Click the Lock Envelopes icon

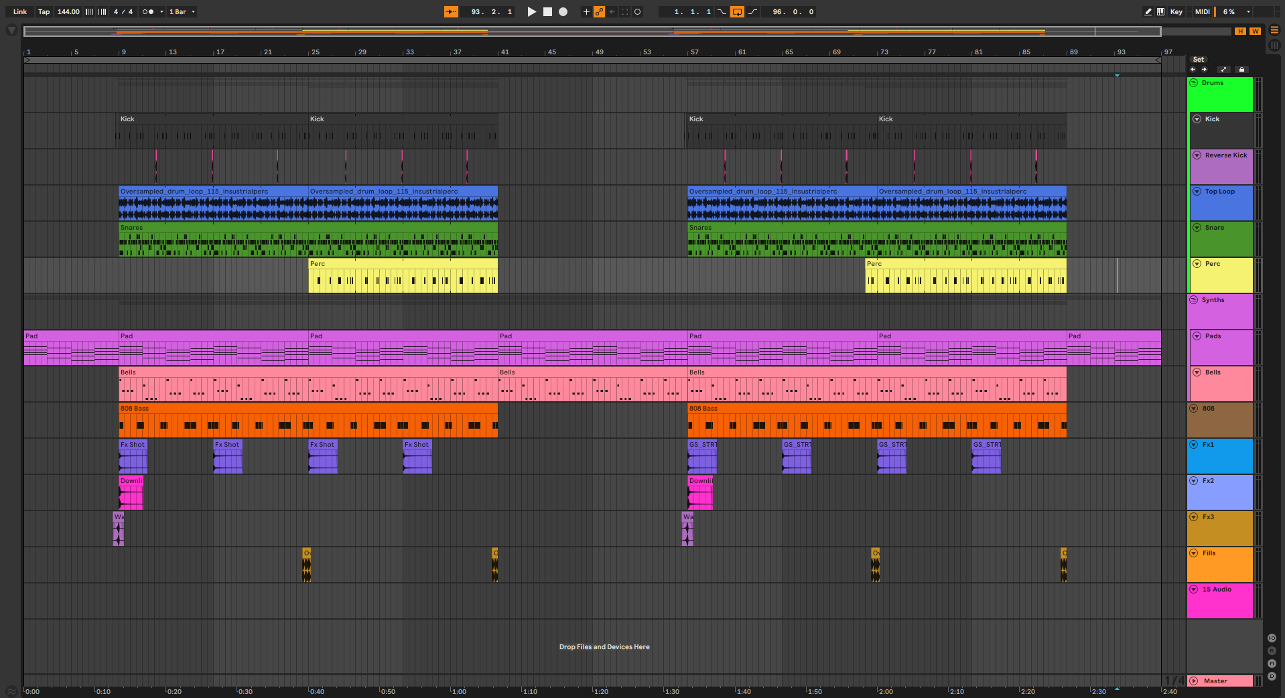pos(1241,69)
